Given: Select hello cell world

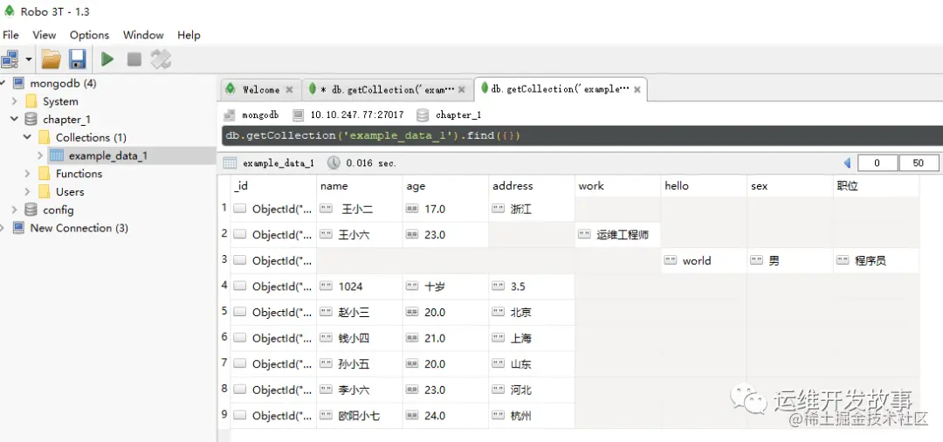Looking at the screenshot, I should pos(704,261).
